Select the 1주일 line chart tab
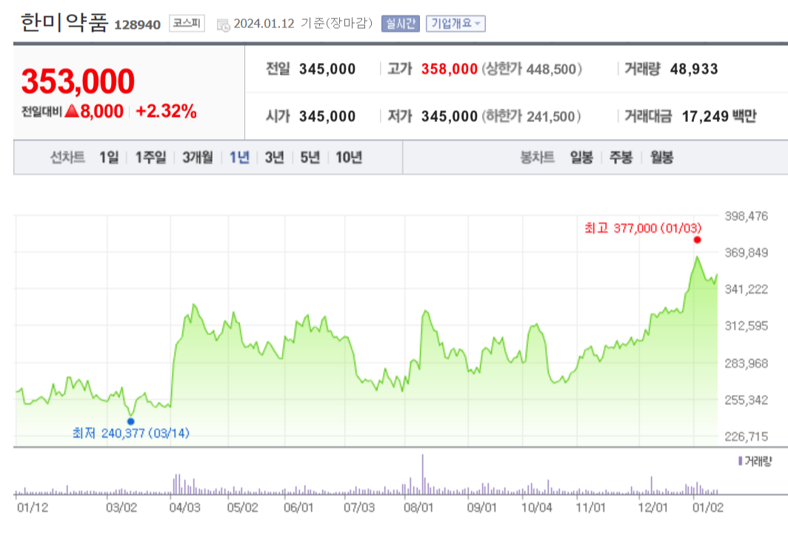Screen dimensions: 788x537 [x=150, y=158]
